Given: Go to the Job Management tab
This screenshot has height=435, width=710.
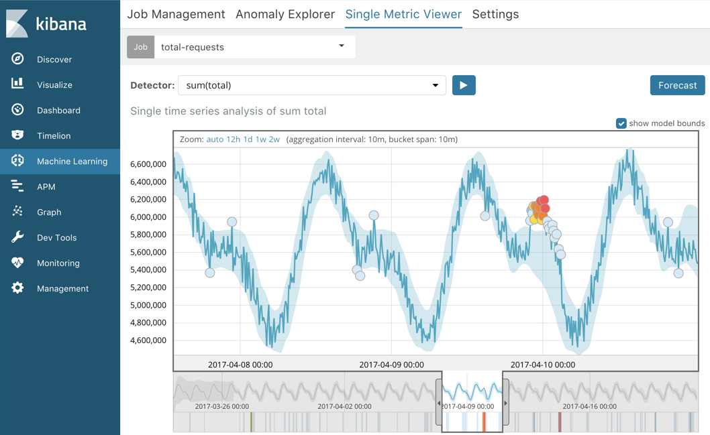Looking at the screenshot, I should coord(176,14).
